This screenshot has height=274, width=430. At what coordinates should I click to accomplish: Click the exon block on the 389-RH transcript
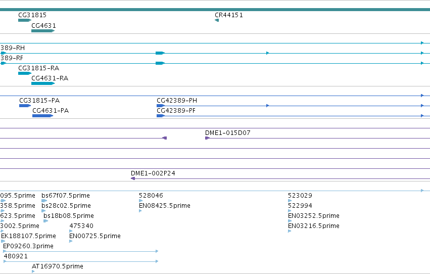pos(160,53)
